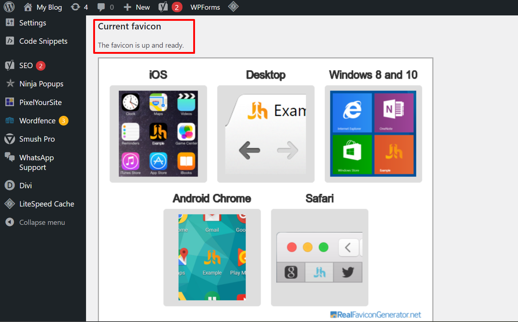
Task: Click the iOS favicon preview image
Action: click(x=158, y=134)
